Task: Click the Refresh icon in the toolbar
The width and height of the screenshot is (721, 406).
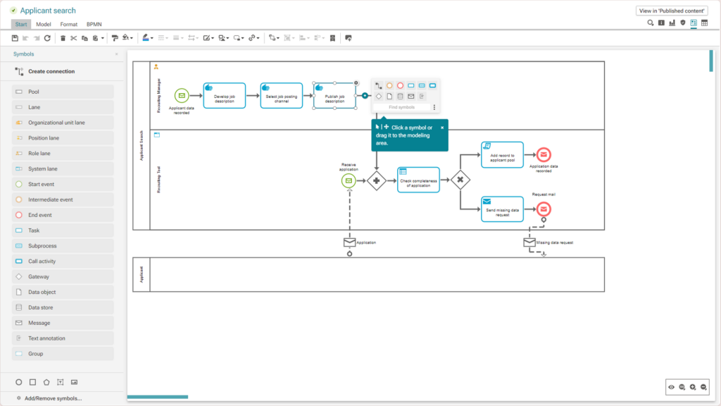Action: click(46, 38)
